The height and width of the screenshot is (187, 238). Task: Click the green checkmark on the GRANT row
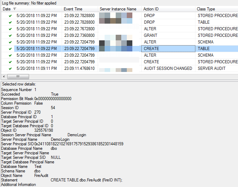click(x=10, y=35)
